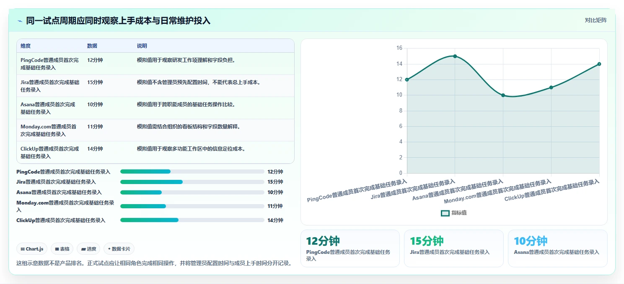This screenshot has height=284, width=624.
Task: Click the ClickUp data point at 14
Action: tap(599, 64)
